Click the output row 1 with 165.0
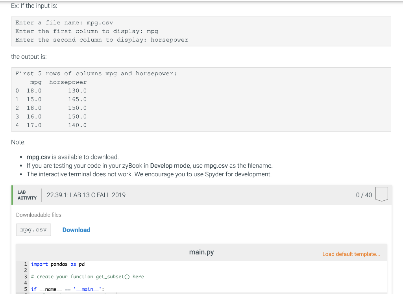This screenshot has width=403, height=294. point(51,100)
